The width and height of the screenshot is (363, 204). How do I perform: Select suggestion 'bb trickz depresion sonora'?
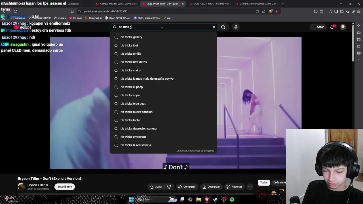point(163,128)
